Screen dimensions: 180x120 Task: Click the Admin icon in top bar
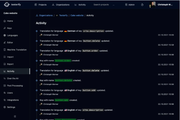pyautogui.click(x=126, y=5)
